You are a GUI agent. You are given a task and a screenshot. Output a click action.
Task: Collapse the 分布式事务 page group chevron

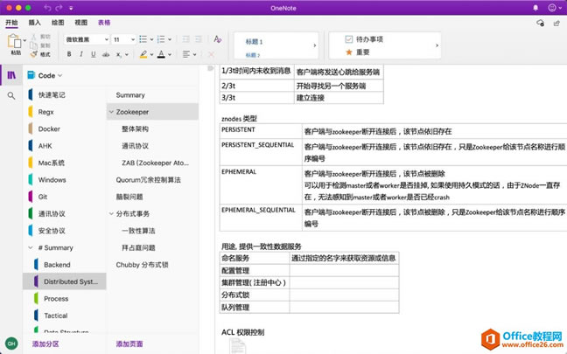[x=111, y=214]
